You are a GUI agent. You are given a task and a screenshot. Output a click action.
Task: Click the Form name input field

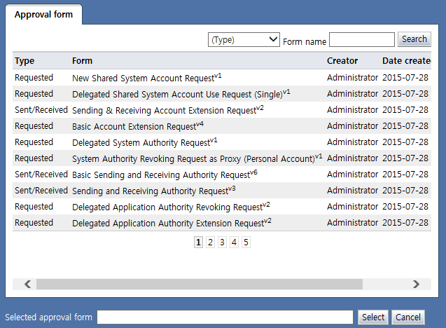tap(361, 40)
